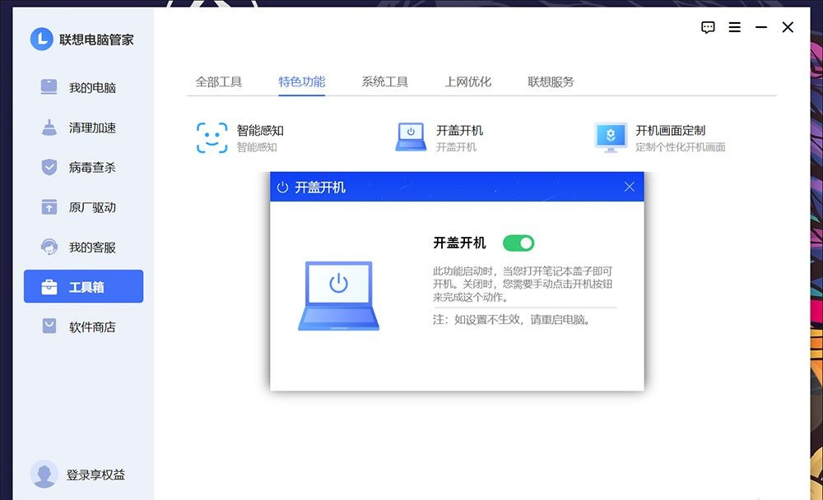Click the large laptop power illustration
This screenshot has height=500, width=823.
pos(338,296)
